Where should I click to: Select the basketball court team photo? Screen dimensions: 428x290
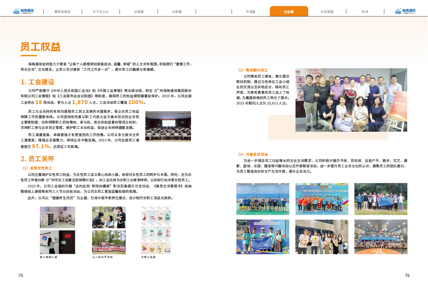click(x=381, y=237)
